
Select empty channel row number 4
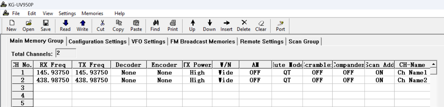click(x=23, y=95)
